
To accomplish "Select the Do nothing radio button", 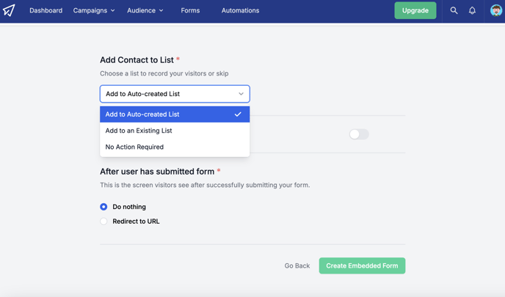I will click(103, 207).
